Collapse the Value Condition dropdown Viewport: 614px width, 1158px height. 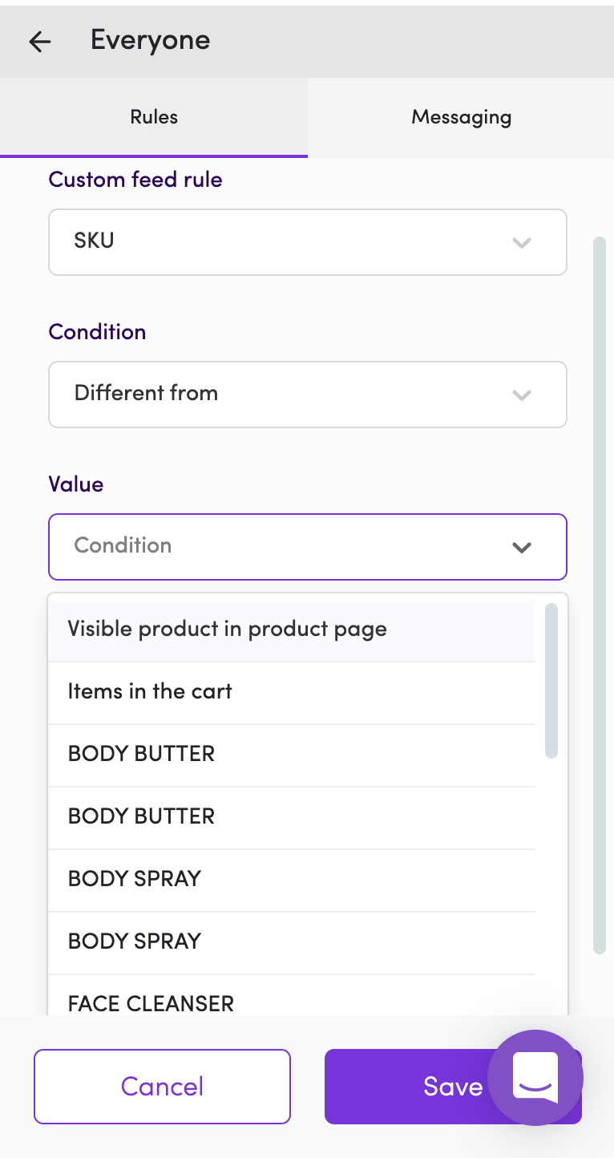click(307, 546)
